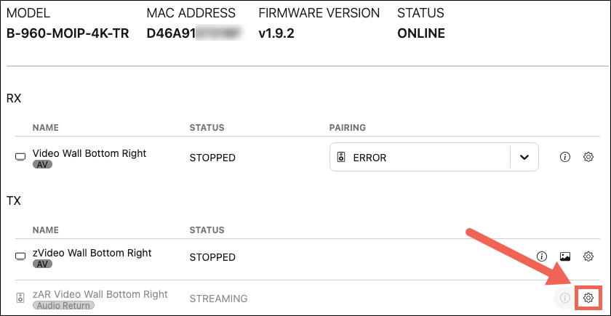Select the zVideo Wall Bottom Right name
This screenshot has height=316, width=611.
[92, 253]
